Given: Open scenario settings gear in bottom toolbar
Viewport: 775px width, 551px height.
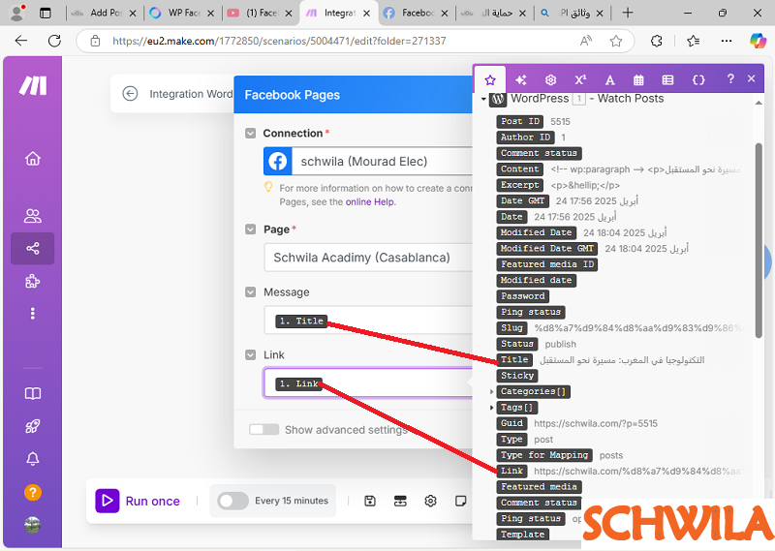Looking at the screenshot, I should [x=430, y=501].
